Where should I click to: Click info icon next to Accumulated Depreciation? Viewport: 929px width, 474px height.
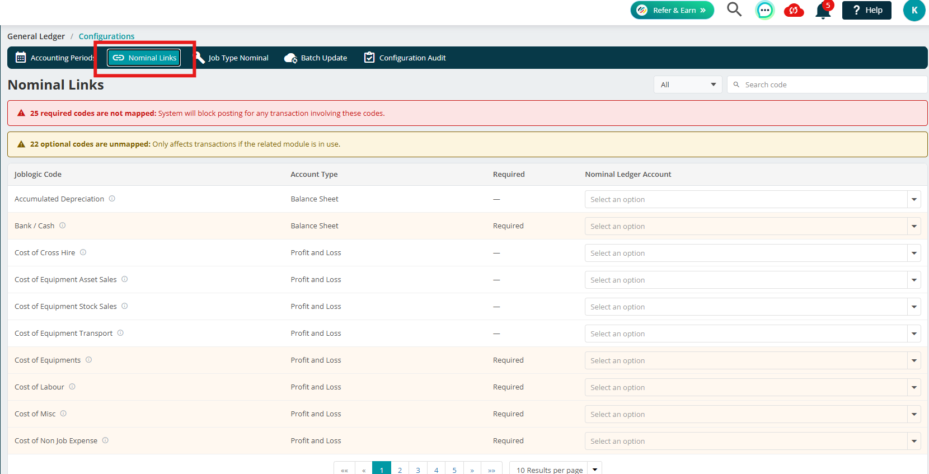(x=112, y=199)
